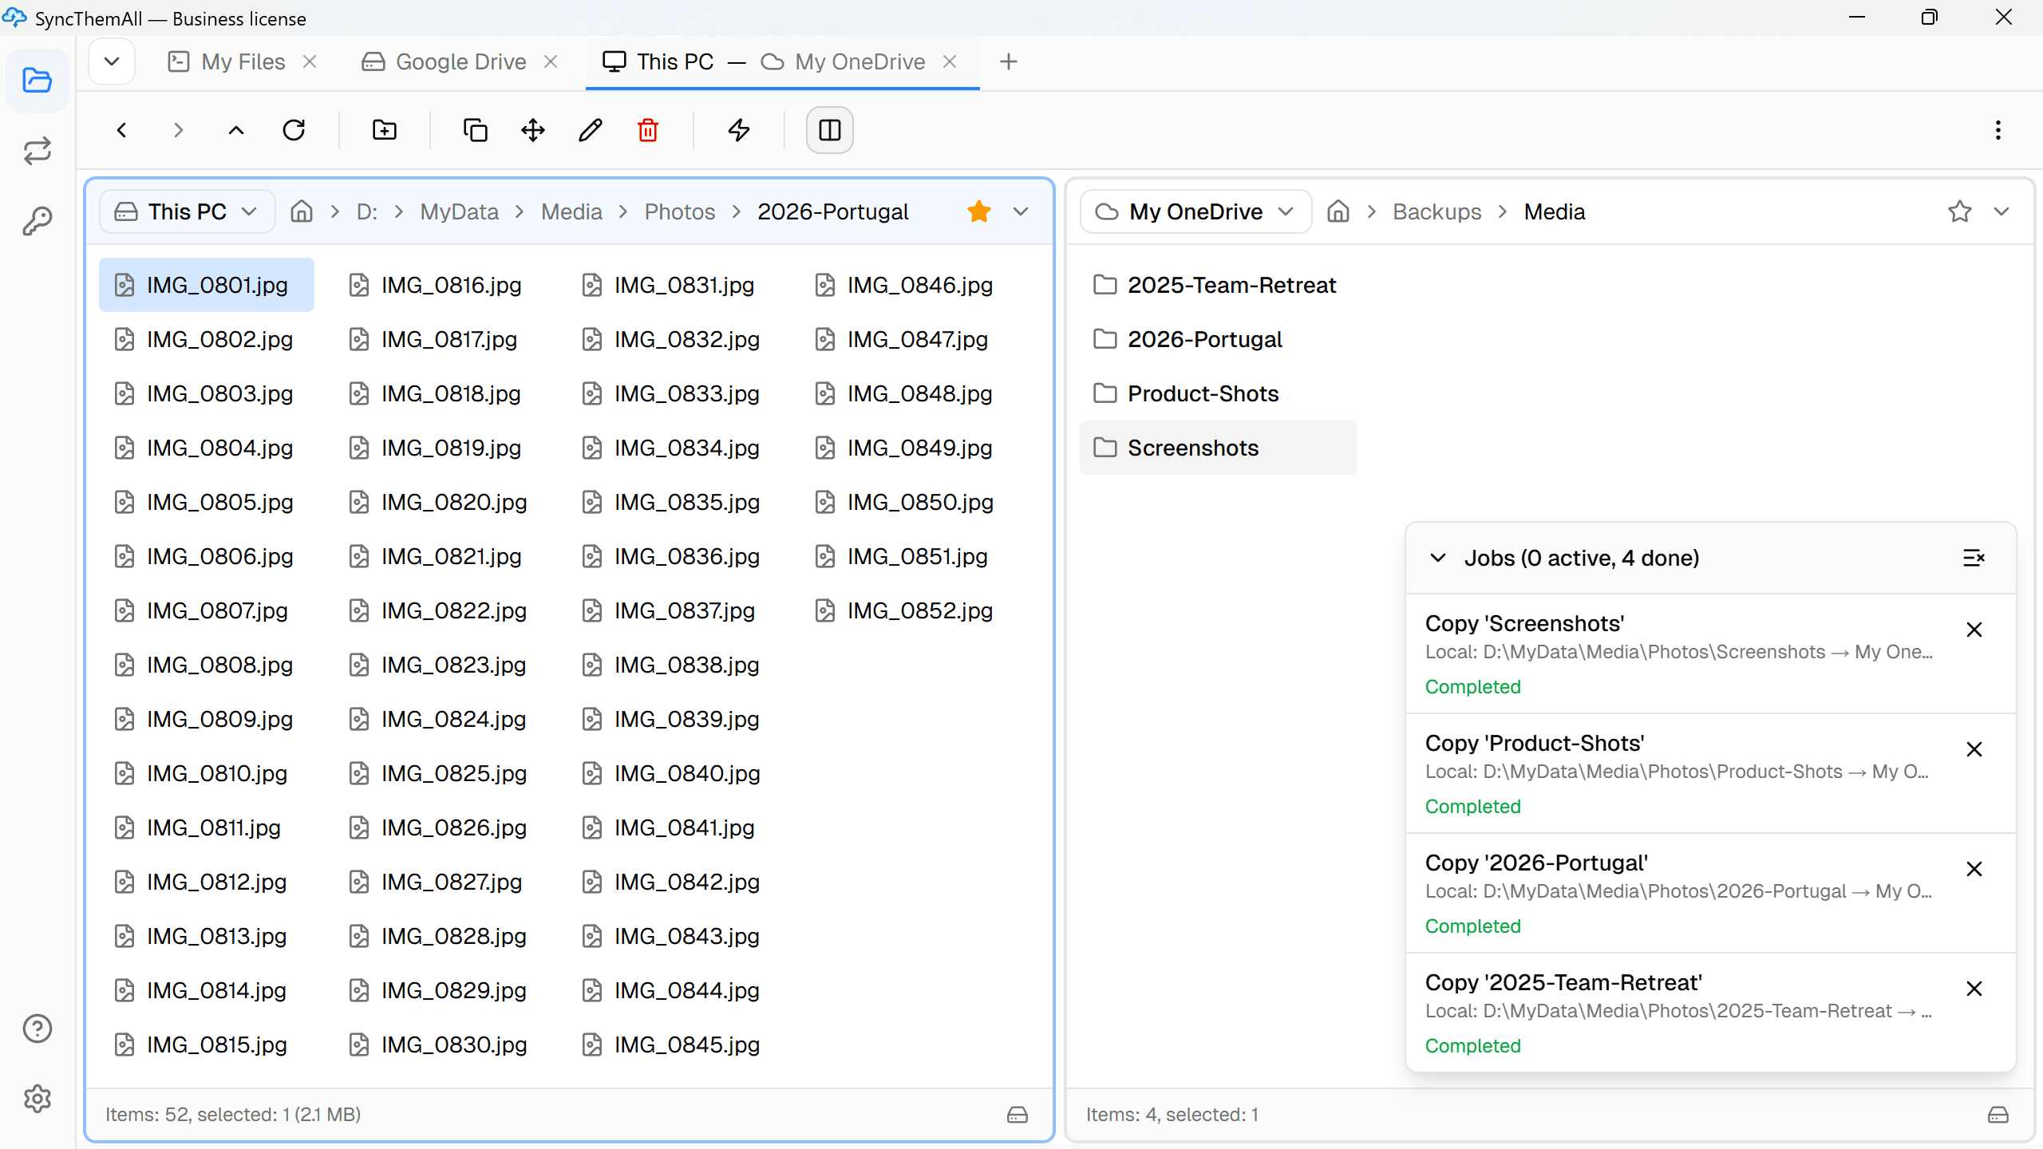Go to the This PC home folder icon

302,211
